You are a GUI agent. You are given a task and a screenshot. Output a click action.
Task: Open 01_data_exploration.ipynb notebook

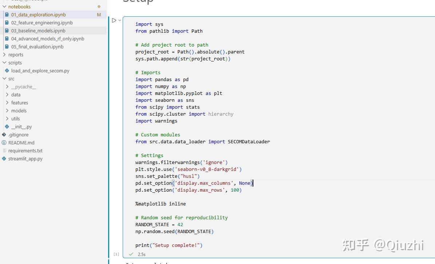click(39, 15)
